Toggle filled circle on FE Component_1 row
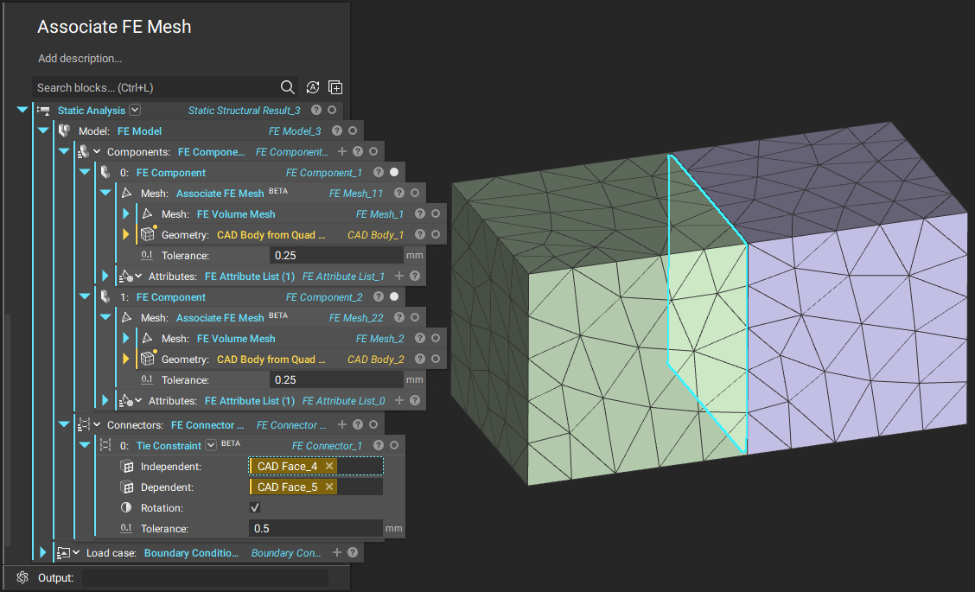 (394, 172)
